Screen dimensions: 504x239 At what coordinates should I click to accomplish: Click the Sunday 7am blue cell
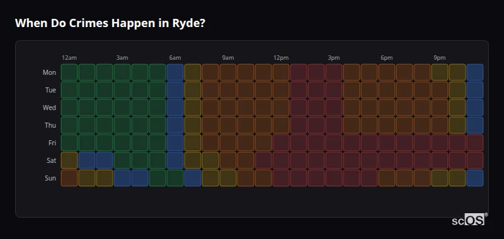pos(193,178)
